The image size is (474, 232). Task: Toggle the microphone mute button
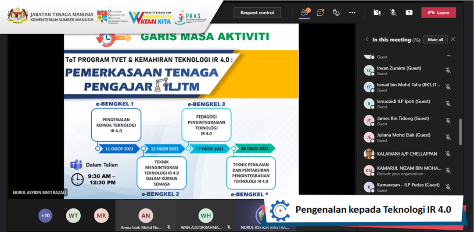(x=393, y=13)
